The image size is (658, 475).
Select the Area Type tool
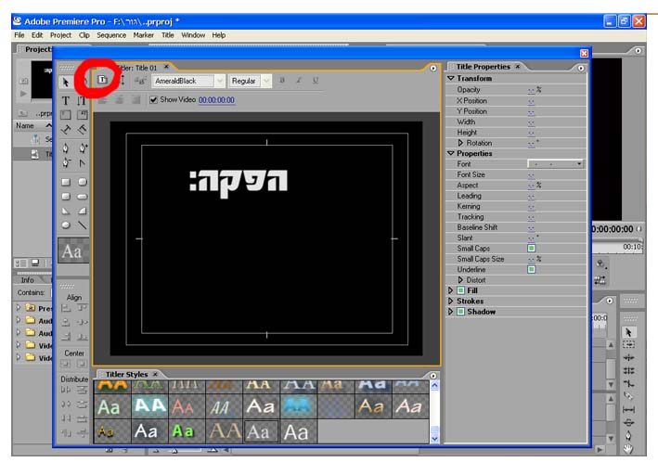coord(66,114)
